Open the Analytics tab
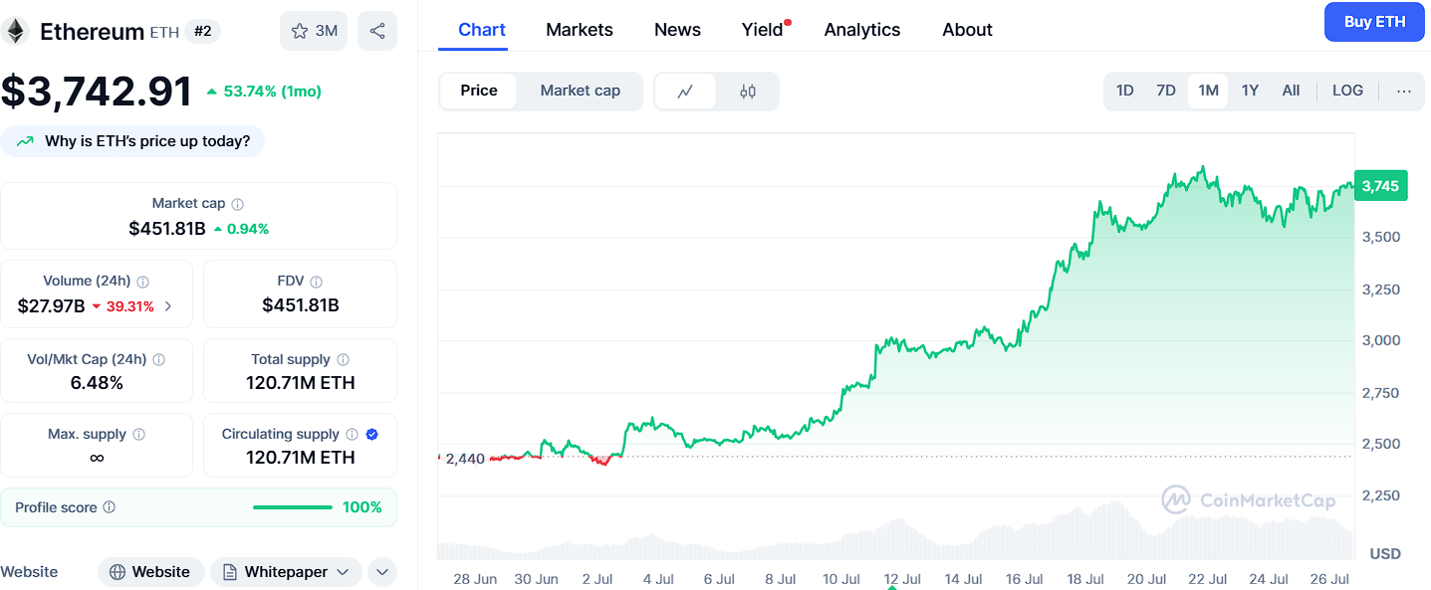Screen dimensions: 1431x590 (x=862, y=30)
